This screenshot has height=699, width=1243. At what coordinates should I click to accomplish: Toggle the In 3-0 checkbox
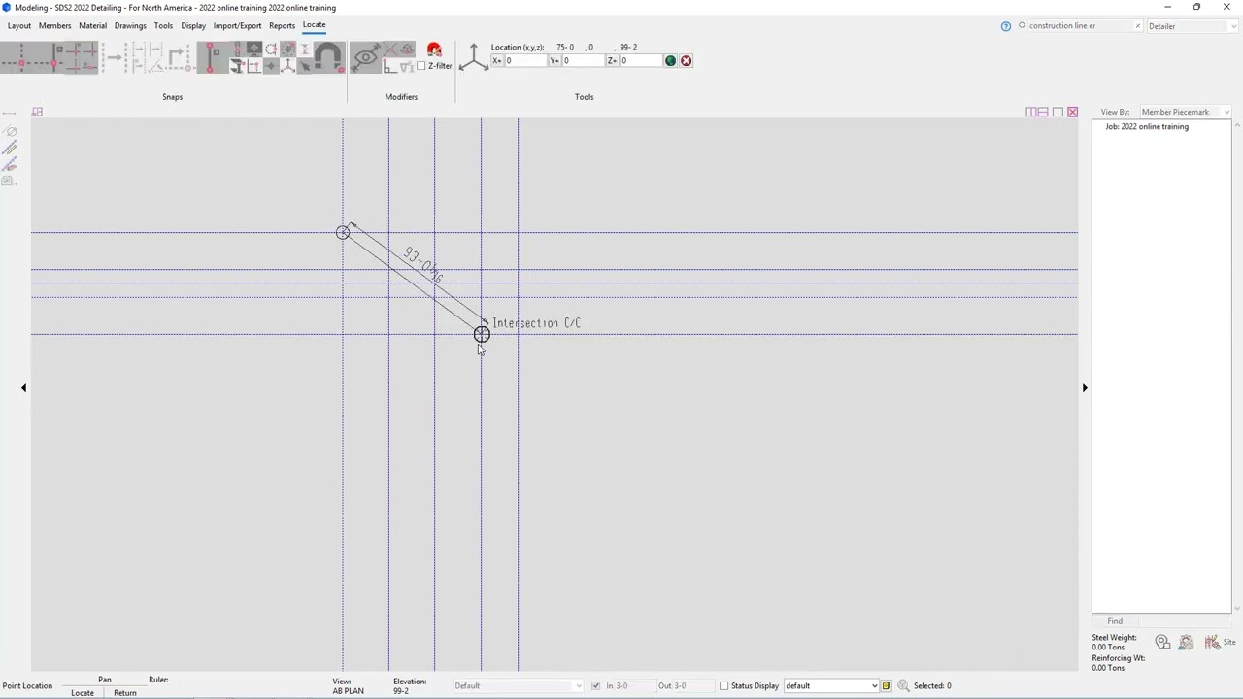point(595,685)
